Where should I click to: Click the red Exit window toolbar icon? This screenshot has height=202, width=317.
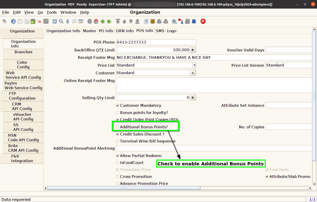coord(203,21)
